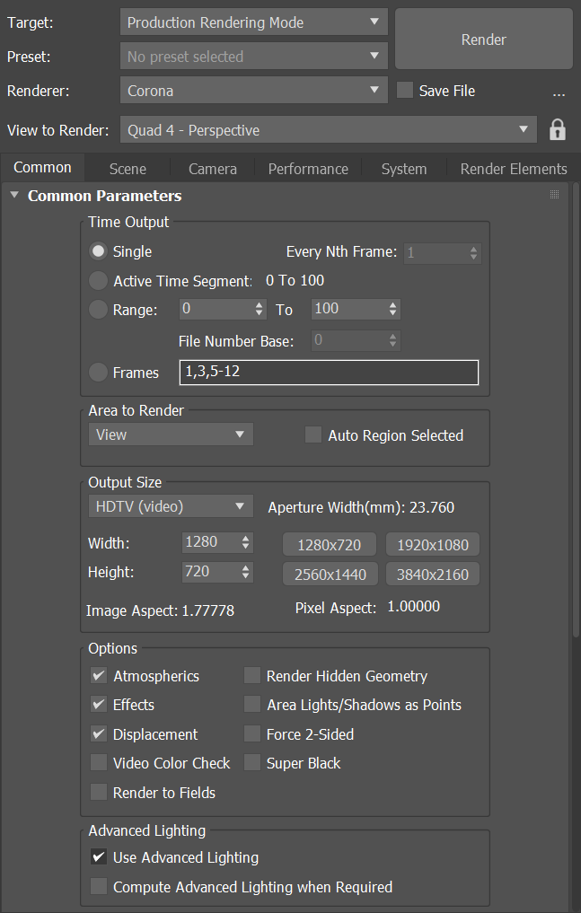The image size is (581, 913).
Task: Open the Camera tab
Action: pyautogui.click(x=213, y=169)
